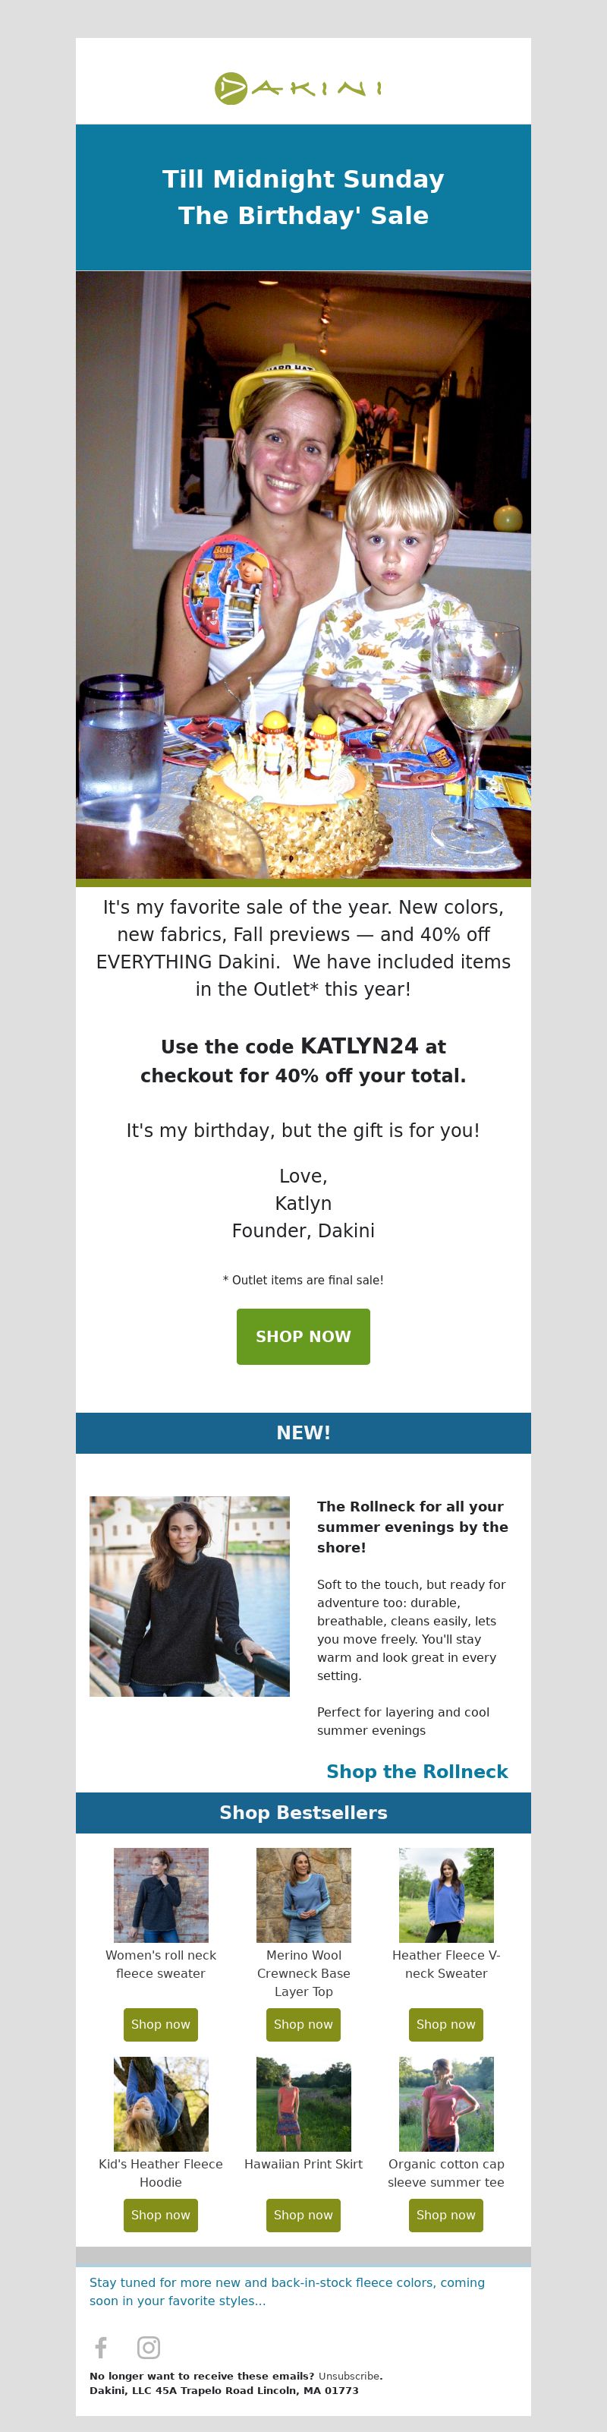Click the Unsubscribe link in footer
The height and width of the screenshot is (2432, 607).
click(349, 2377)
